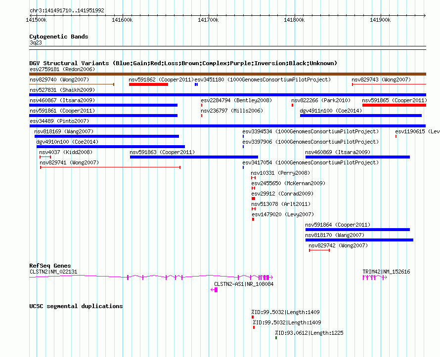Select esv2455650 (McKernan2009) label
The image size is (440, 357).
(288, 183)
